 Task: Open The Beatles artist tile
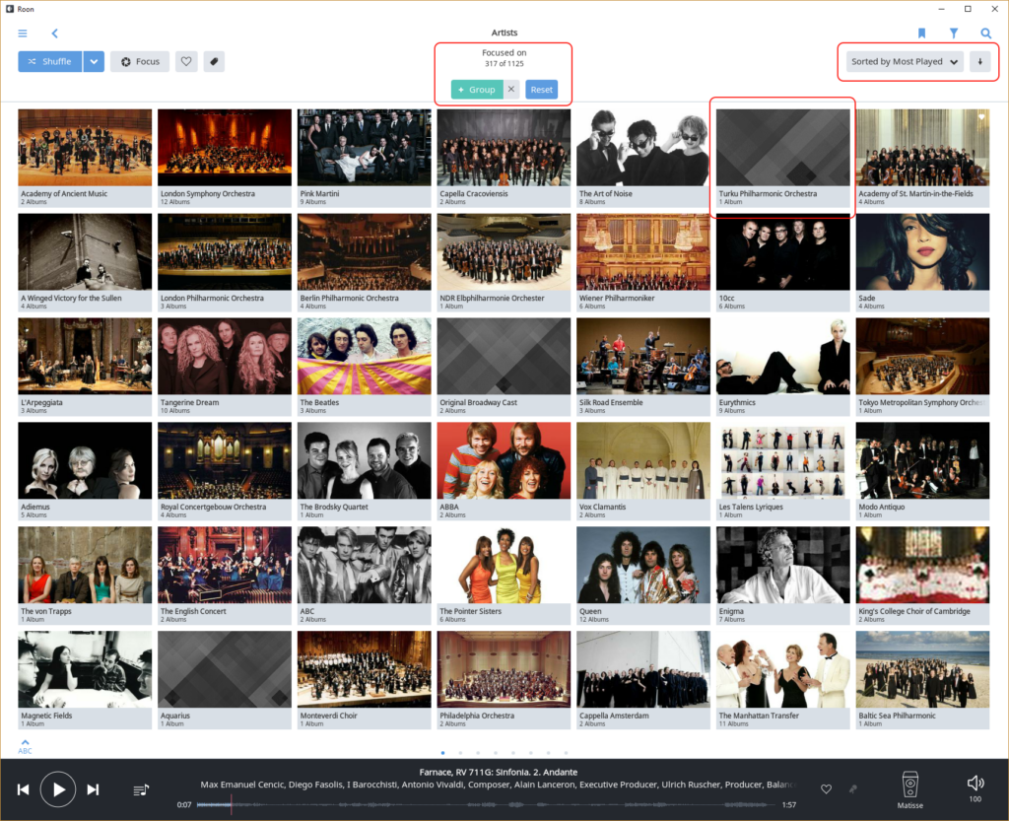coord(365,367)
